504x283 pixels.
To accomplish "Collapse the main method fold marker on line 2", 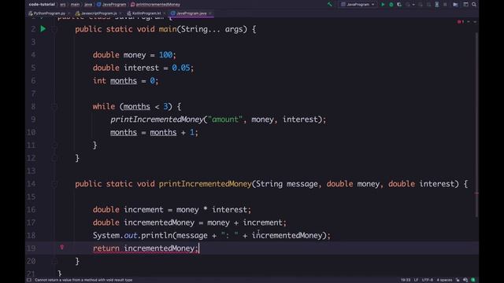I will (x=54, y=29).
